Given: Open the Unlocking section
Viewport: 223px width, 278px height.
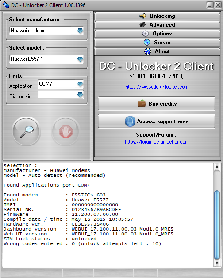Looking at the screenshot, I should pos(157,16).
